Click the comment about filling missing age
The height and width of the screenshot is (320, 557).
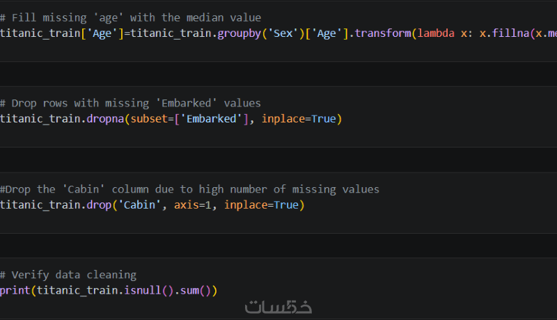[x=131, y=17]
